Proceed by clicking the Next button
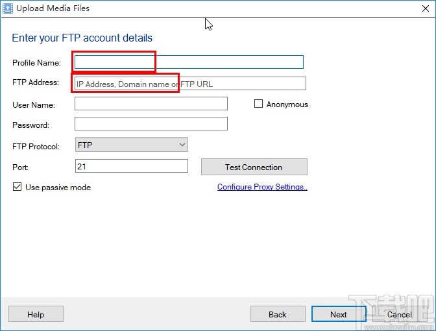The height and width of the screenshot is (331, 436). pos(338,314)
